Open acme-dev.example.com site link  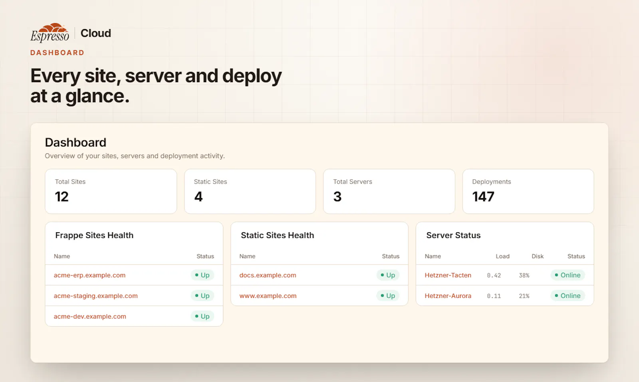click(x=90, y=317)
